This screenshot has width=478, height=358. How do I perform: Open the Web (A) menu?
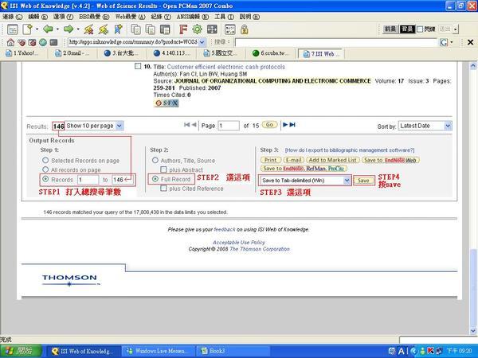(130, 17)
